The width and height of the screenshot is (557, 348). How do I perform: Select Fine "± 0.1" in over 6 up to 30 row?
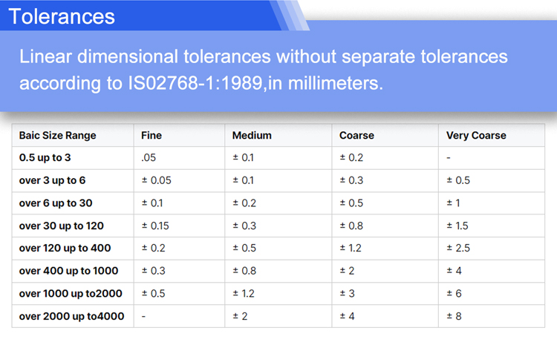coord(152,203)
